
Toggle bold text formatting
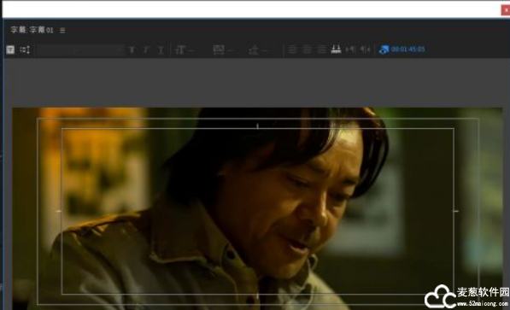point(132,50)
